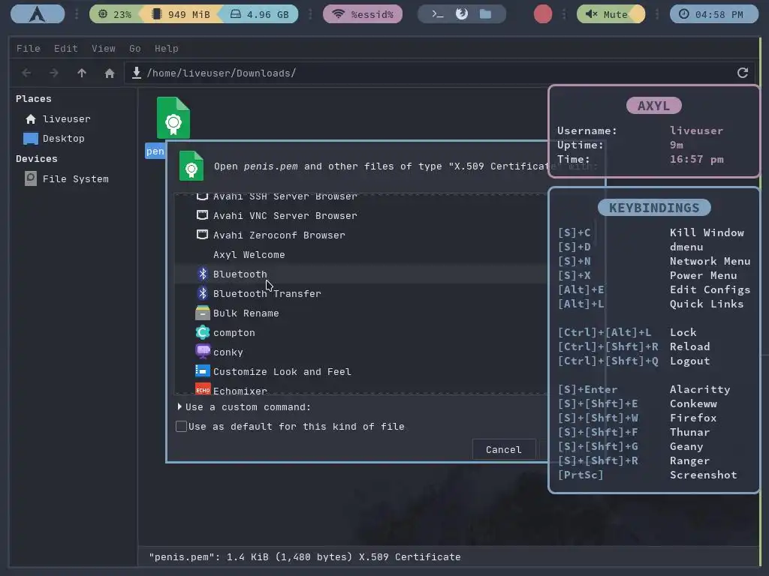Go to parent folder with up arrow
769x576 pixels.
point(82,73)
